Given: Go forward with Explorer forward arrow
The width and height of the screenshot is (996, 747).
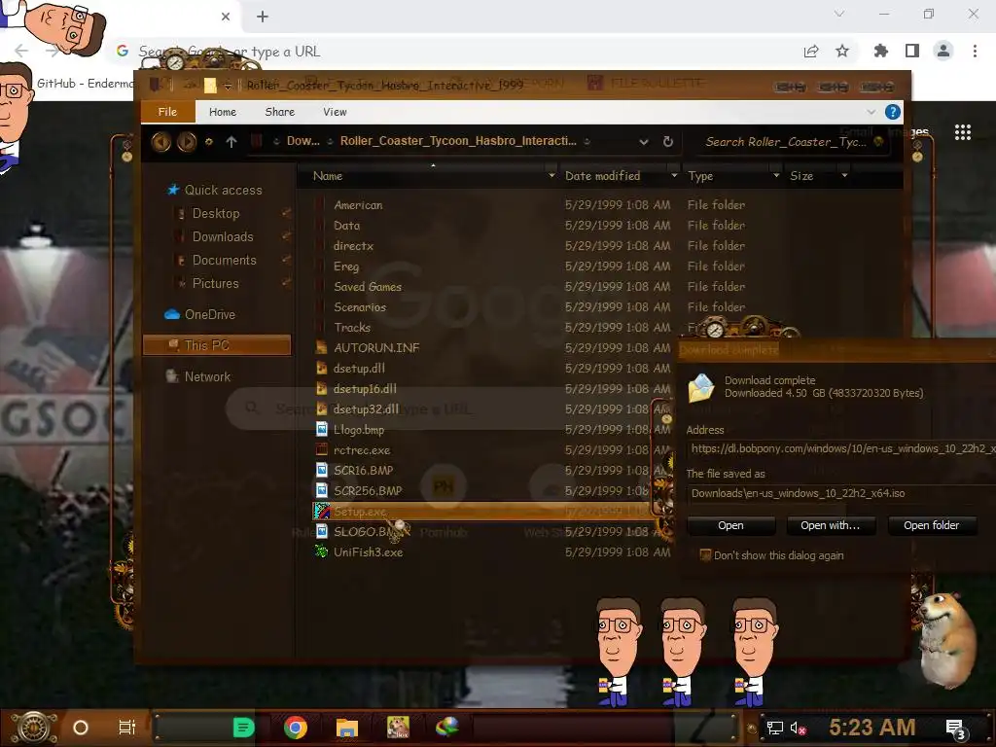Looking at the screenshot, I should point(186,141).
